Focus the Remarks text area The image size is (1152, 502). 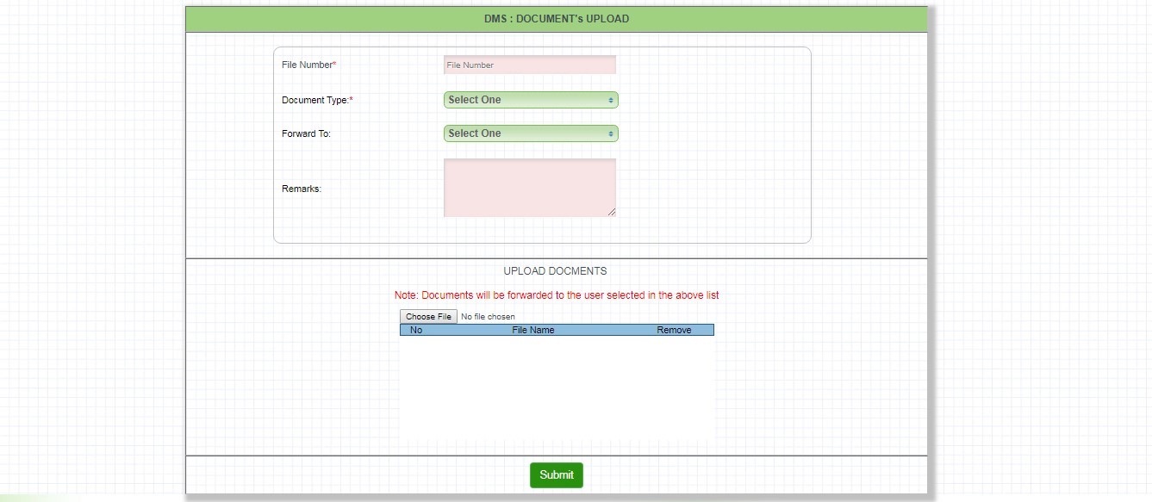529,187
